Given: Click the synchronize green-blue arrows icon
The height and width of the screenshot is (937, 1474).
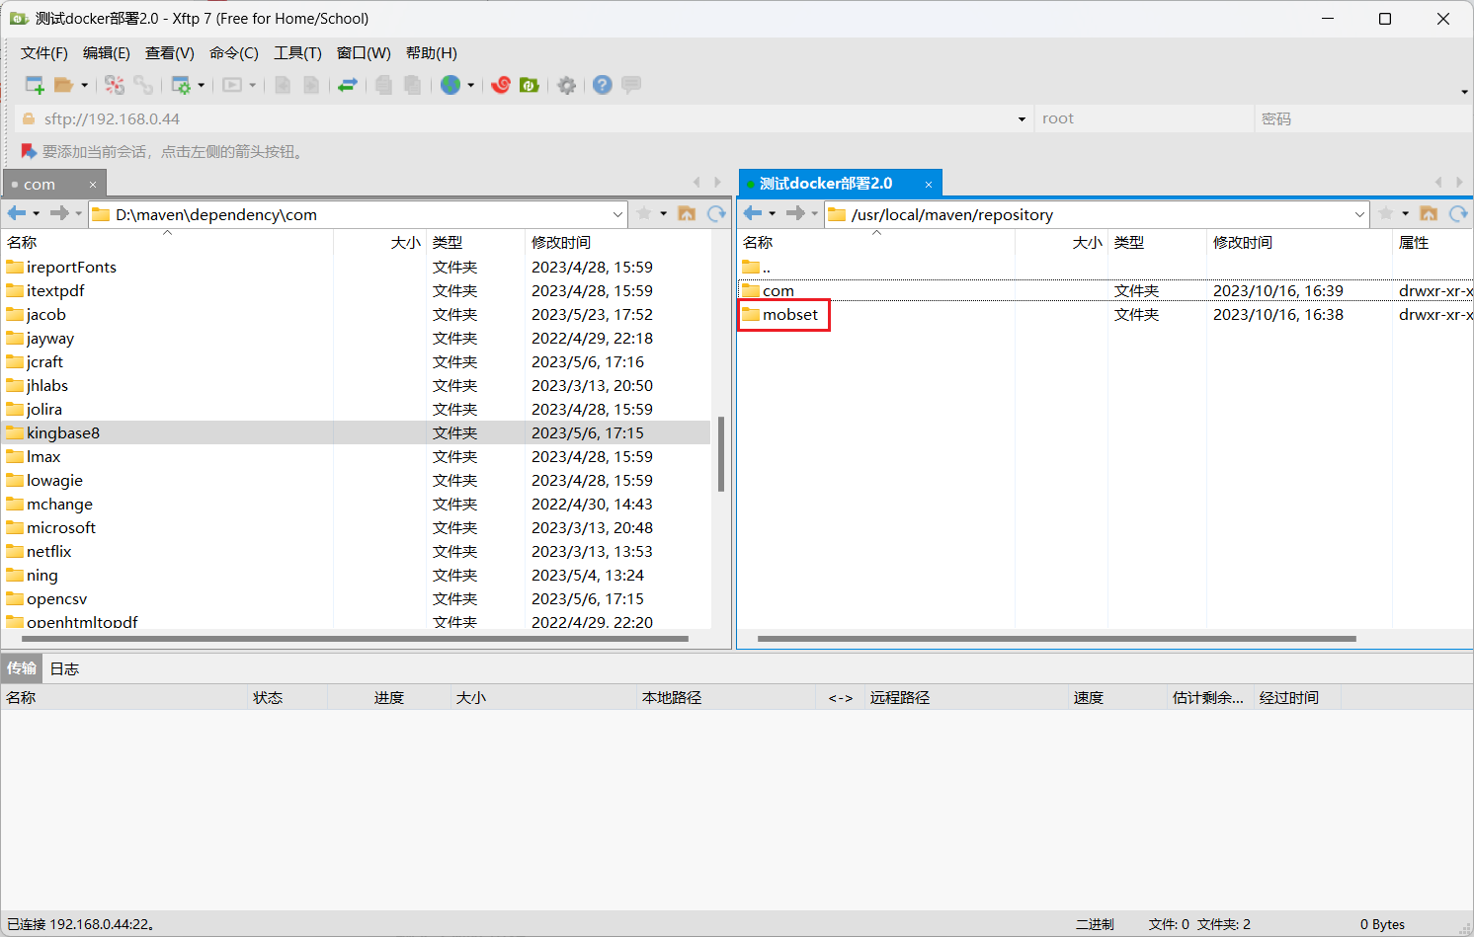Looking at the screenshot, I should pos(347,85).
